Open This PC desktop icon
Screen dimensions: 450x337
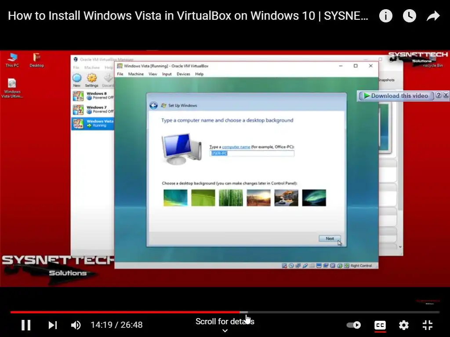click(x=12, y=60)
